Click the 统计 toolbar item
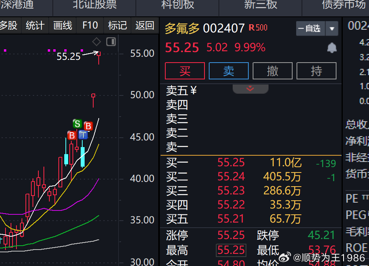The width and height of the screenshot is (369, 266). coord(35,25)
